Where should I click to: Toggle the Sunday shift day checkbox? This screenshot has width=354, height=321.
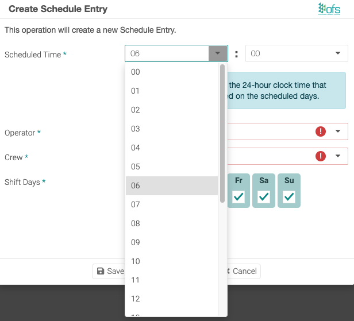pos(289,197)
